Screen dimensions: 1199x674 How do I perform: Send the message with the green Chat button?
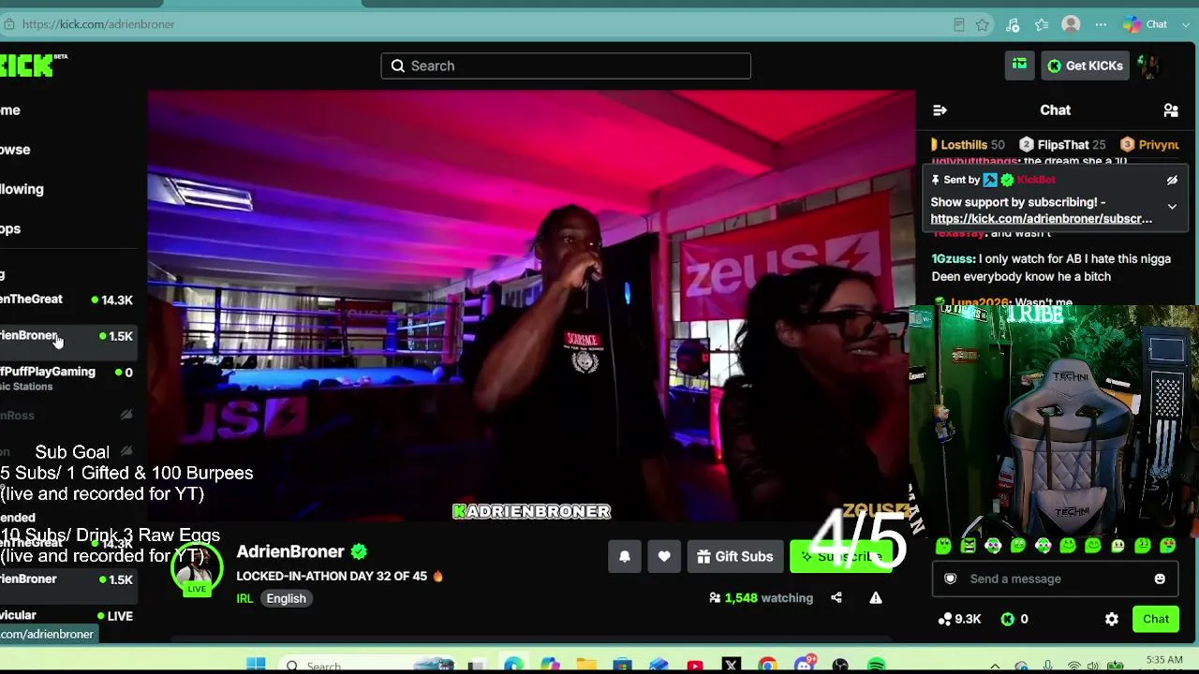[1156, 619]
